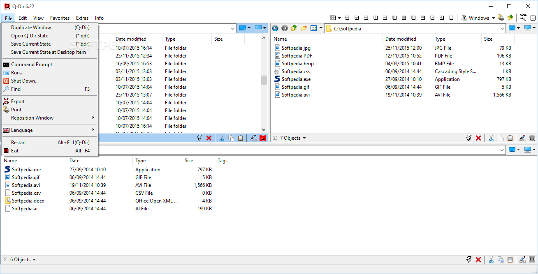Screen dimensions: 538x274
Task: Click the top-left pane's scroll up arrow
Action: coord(264,38)
